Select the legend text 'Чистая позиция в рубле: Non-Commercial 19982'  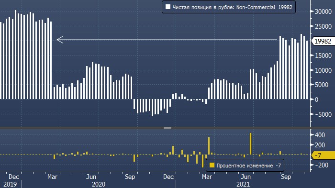coord(232,7)
